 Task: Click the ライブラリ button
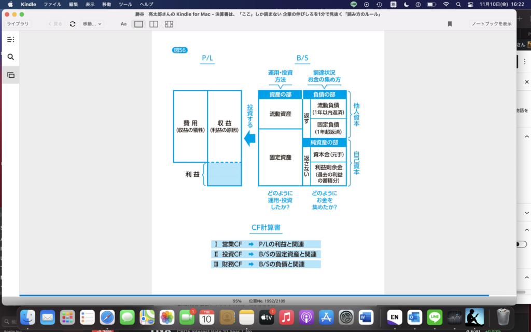point(18,24)
